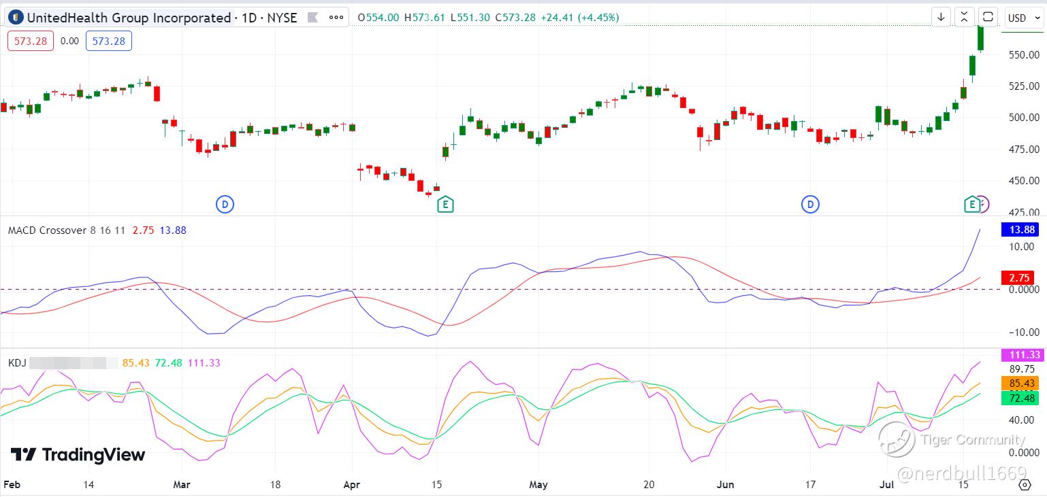
Task: Click the Jun label on the time axis
Action: click(x=726, y=485)
